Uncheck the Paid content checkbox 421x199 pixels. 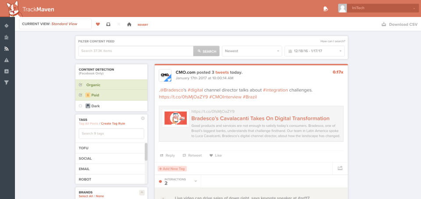tap(80, 95)
